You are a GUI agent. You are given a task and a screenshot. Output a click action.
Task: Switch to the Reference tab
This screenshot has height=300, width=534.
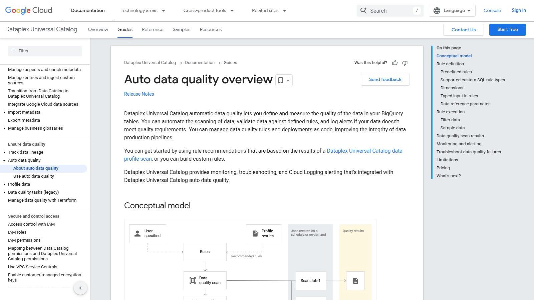click(x=153, y=29)
